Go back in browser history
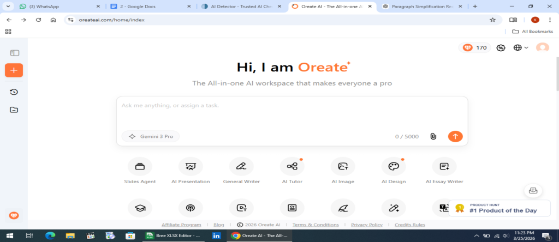 pos(9,20)
